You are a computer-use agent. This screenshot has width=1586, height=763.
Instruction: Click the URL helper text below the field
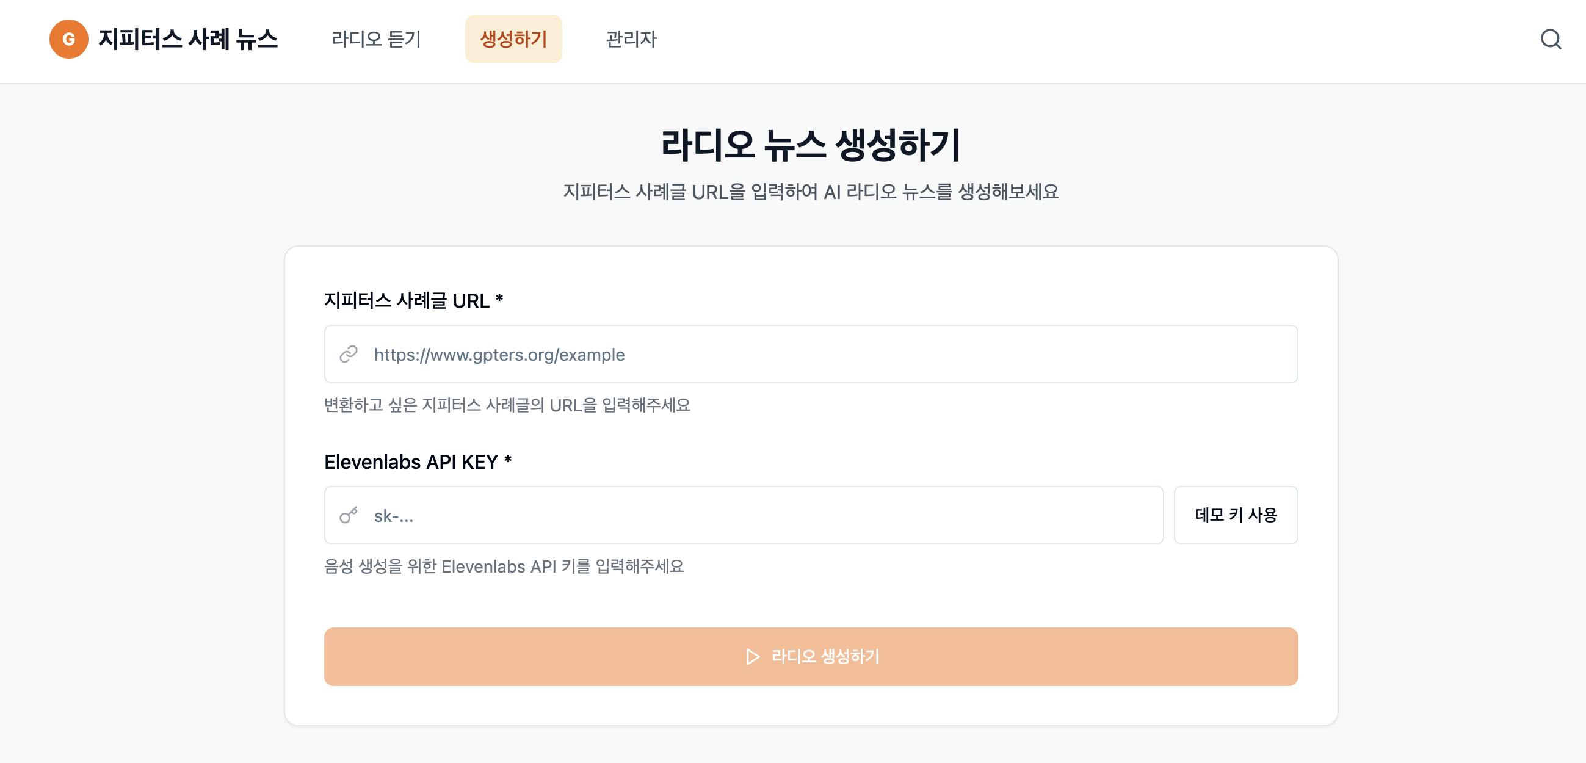click(x=507, y=405)
